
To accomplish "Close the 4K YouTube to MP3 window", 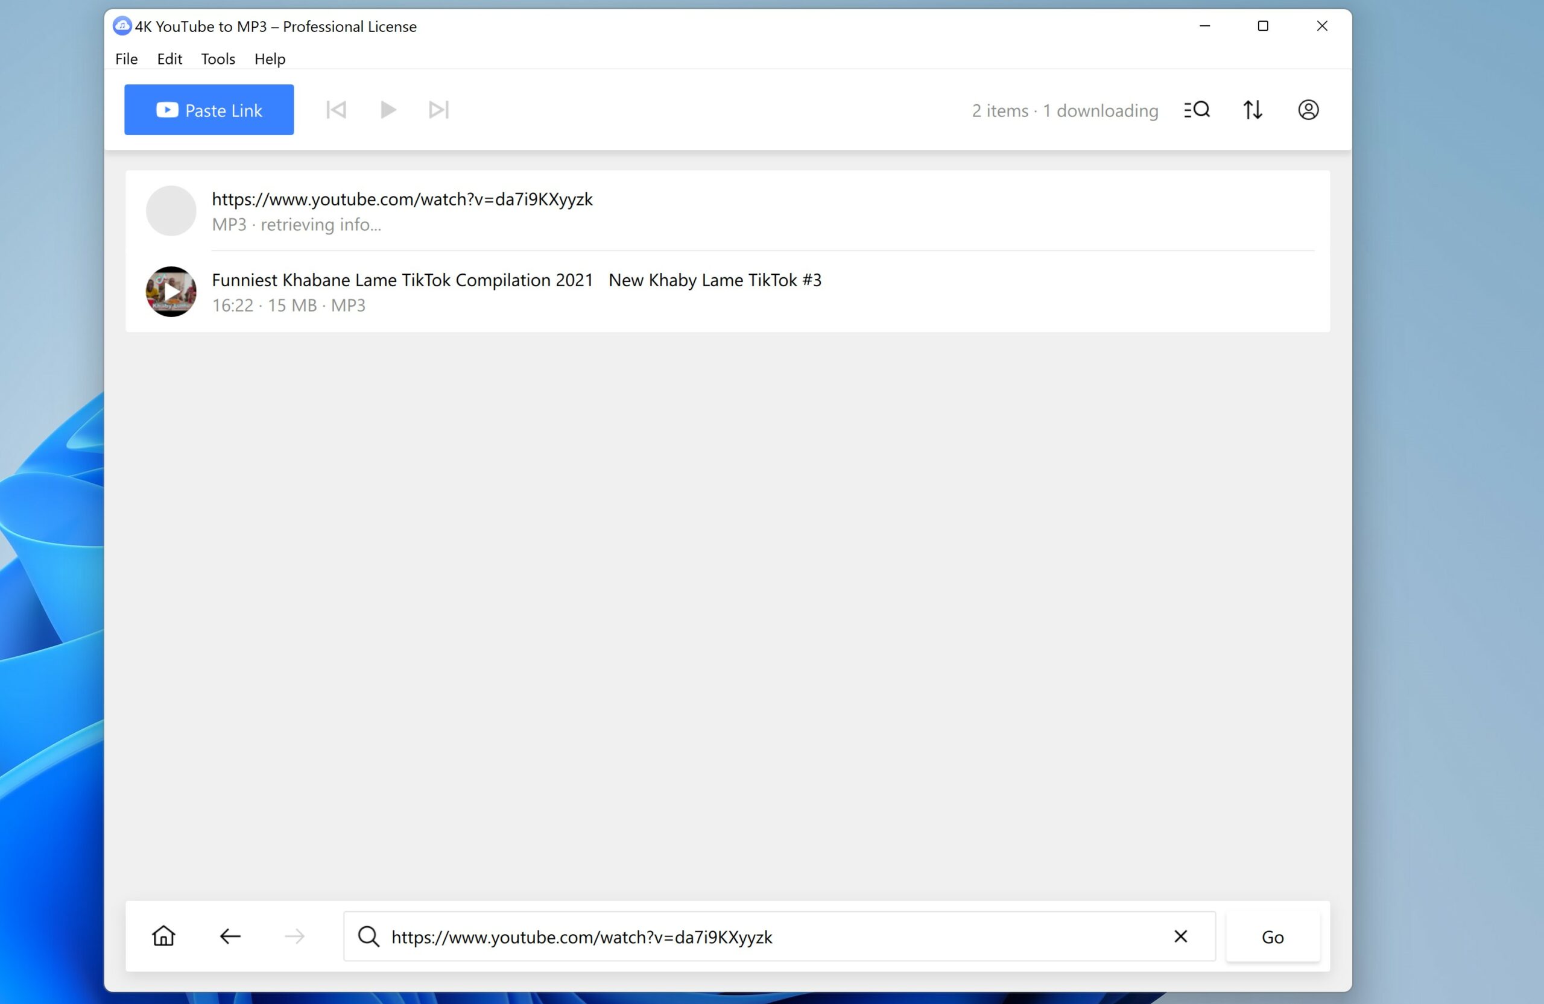I will (x=1322, y=26).
